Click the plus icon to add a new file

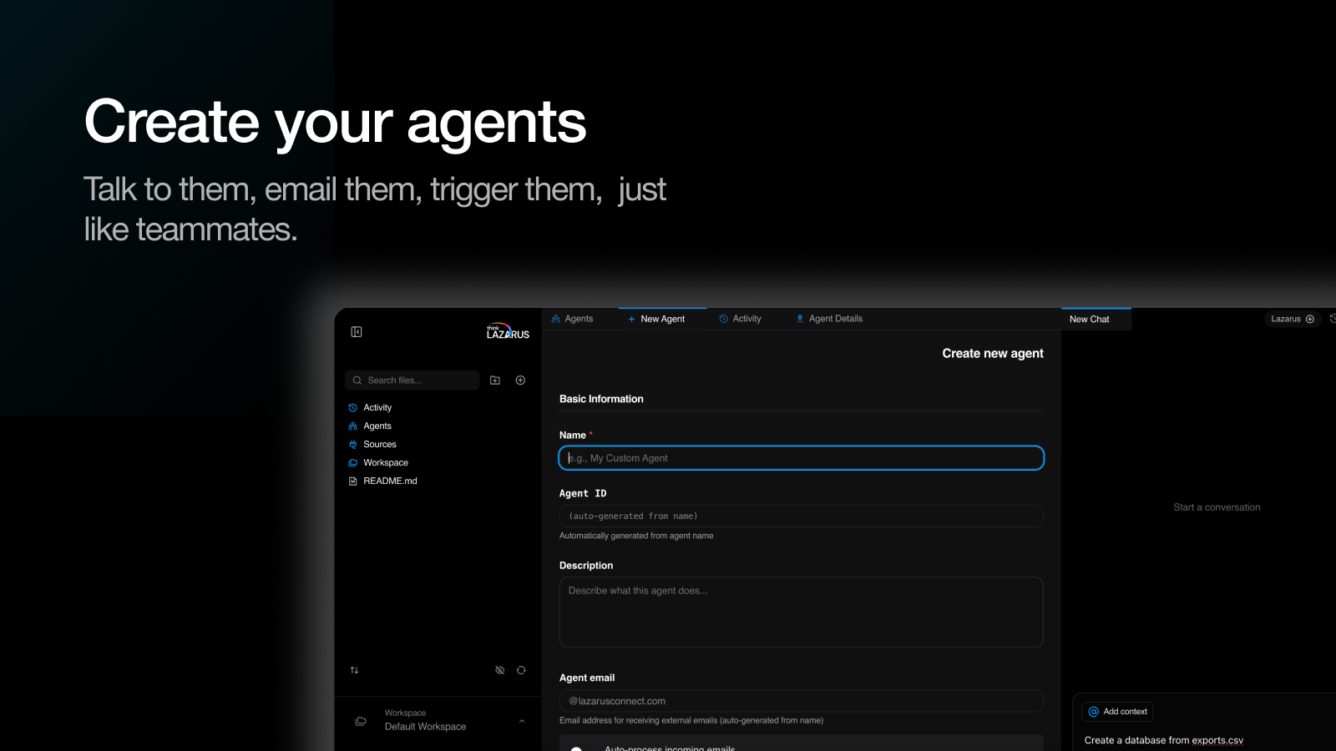coord(519,380)
